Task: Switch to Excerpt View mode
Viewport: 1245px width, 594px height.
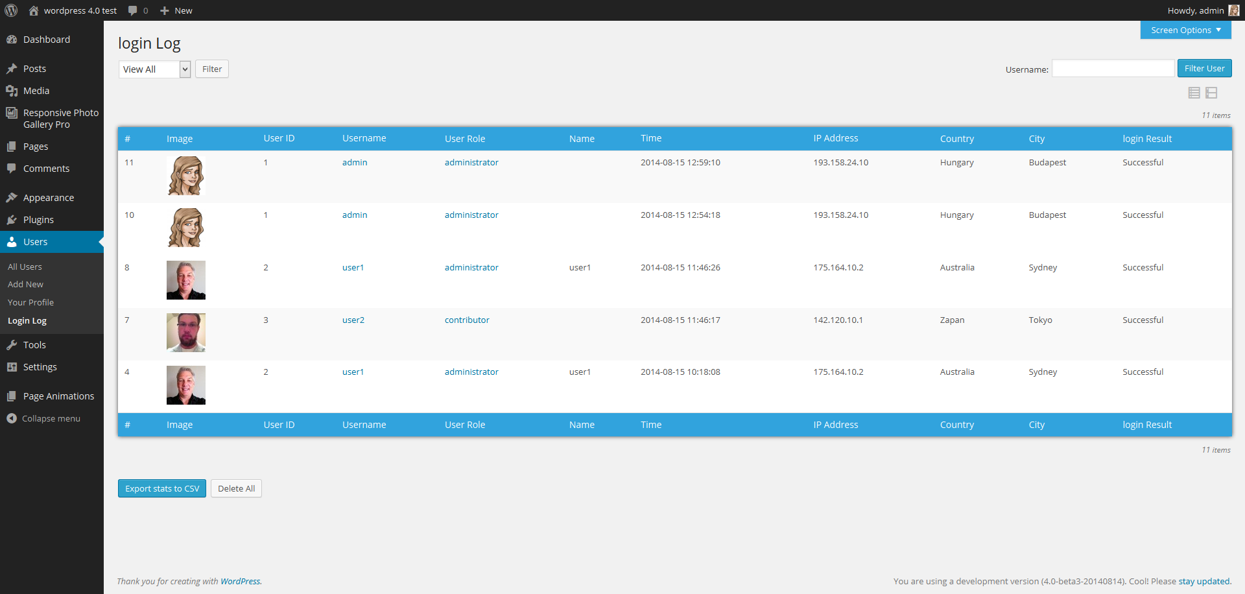Action: [1212, 93]
